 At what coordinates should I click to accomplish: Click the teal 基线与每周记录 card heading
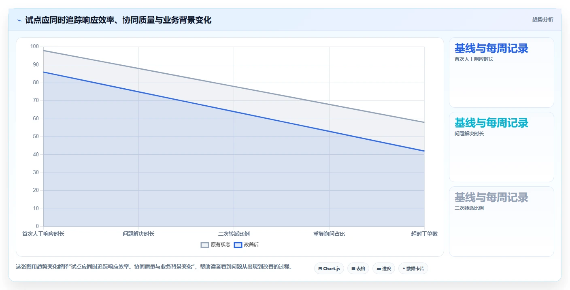(x=491, y=123)
